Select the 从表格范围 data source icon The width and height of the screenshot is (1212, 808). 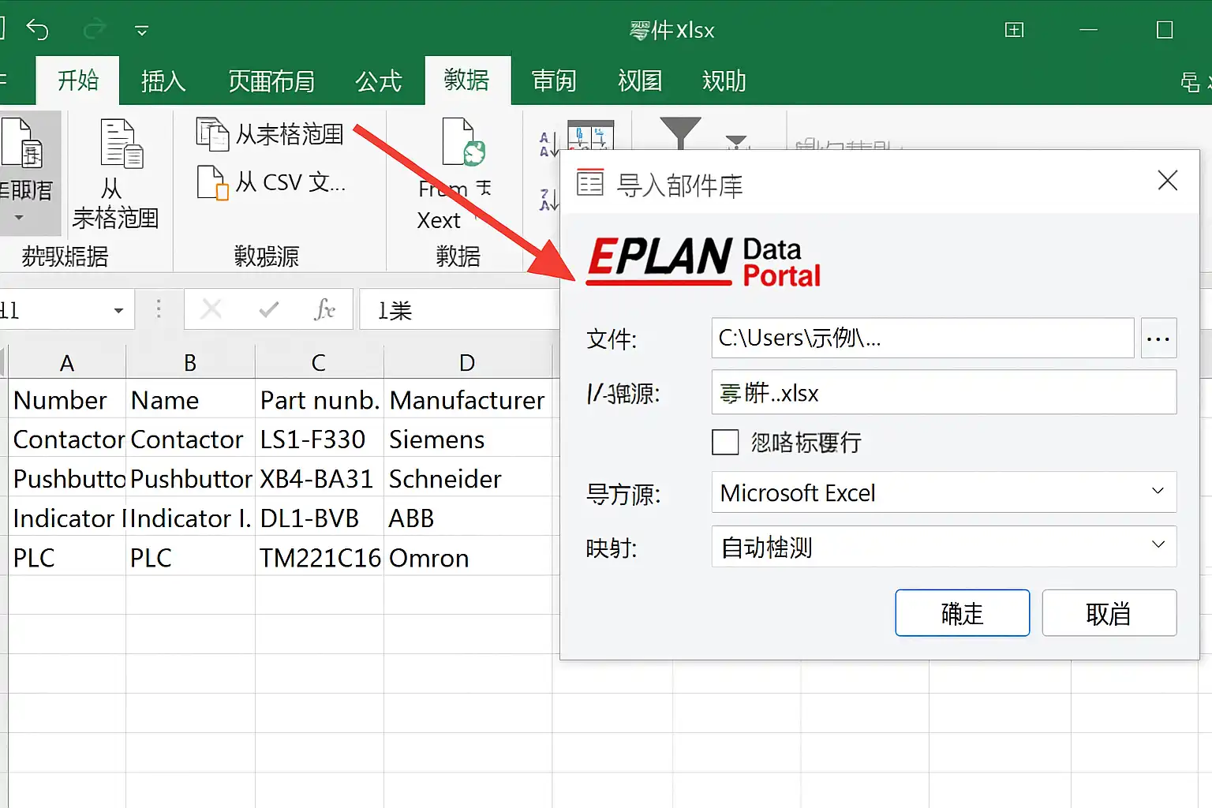click(x=211, y=134)
